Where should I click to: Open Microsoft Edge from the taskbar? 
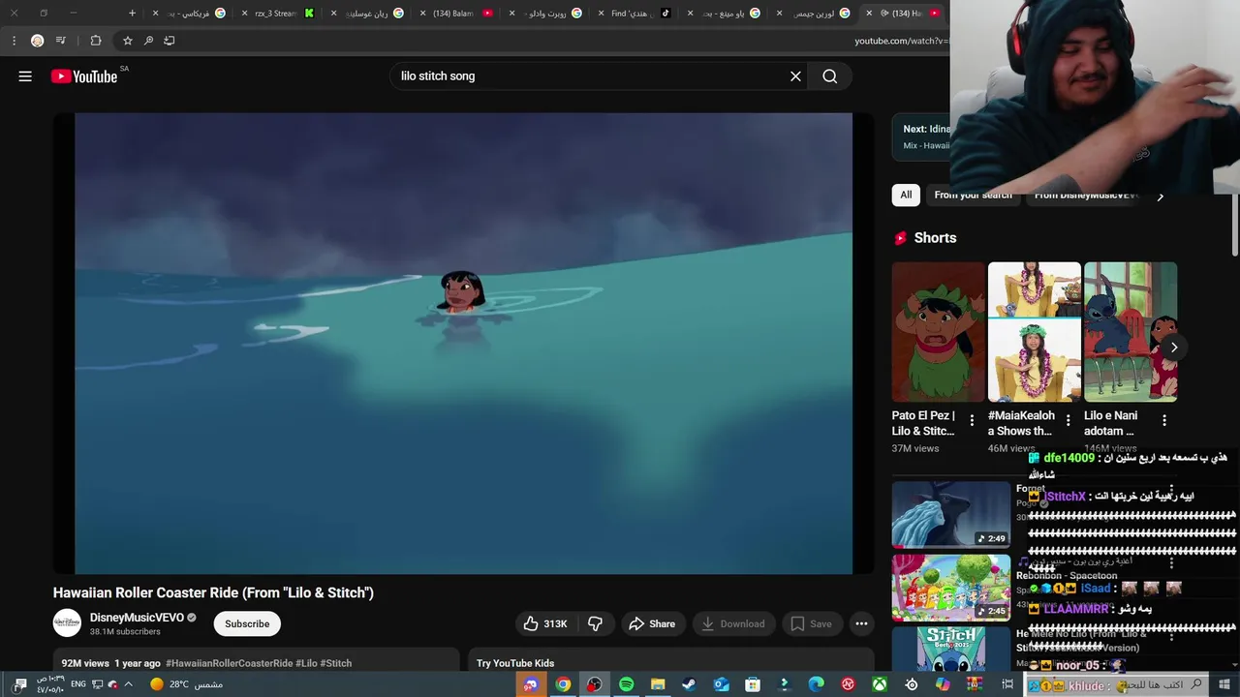pyautogui.click(x=816, y=684)
